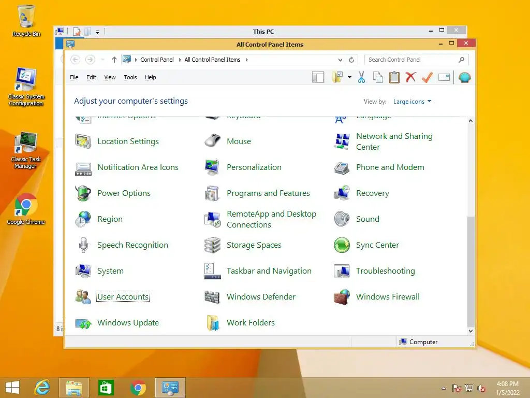This screenshot has width=530, height=398.
Task: Click the muted volume tray icon
Action: pyautogui.click(x=481, y=388)
